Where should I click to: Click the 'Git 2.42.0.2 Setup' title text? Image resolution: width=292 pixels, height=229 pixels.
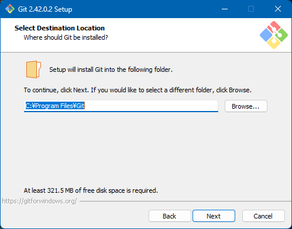click(45, 9)
